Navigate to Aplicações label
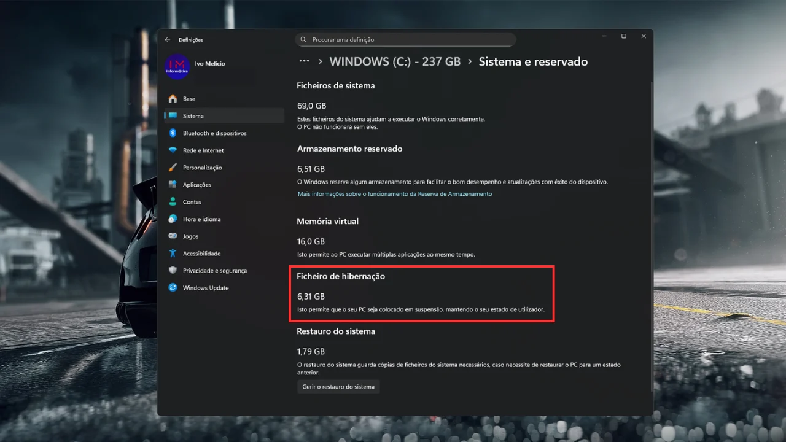The height and width of the screenshot is (442, 786). click(197, 185)
